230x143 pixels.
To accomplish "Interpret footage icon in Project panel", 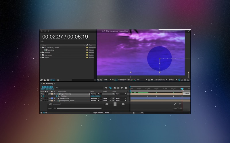I will pos(41,80).
